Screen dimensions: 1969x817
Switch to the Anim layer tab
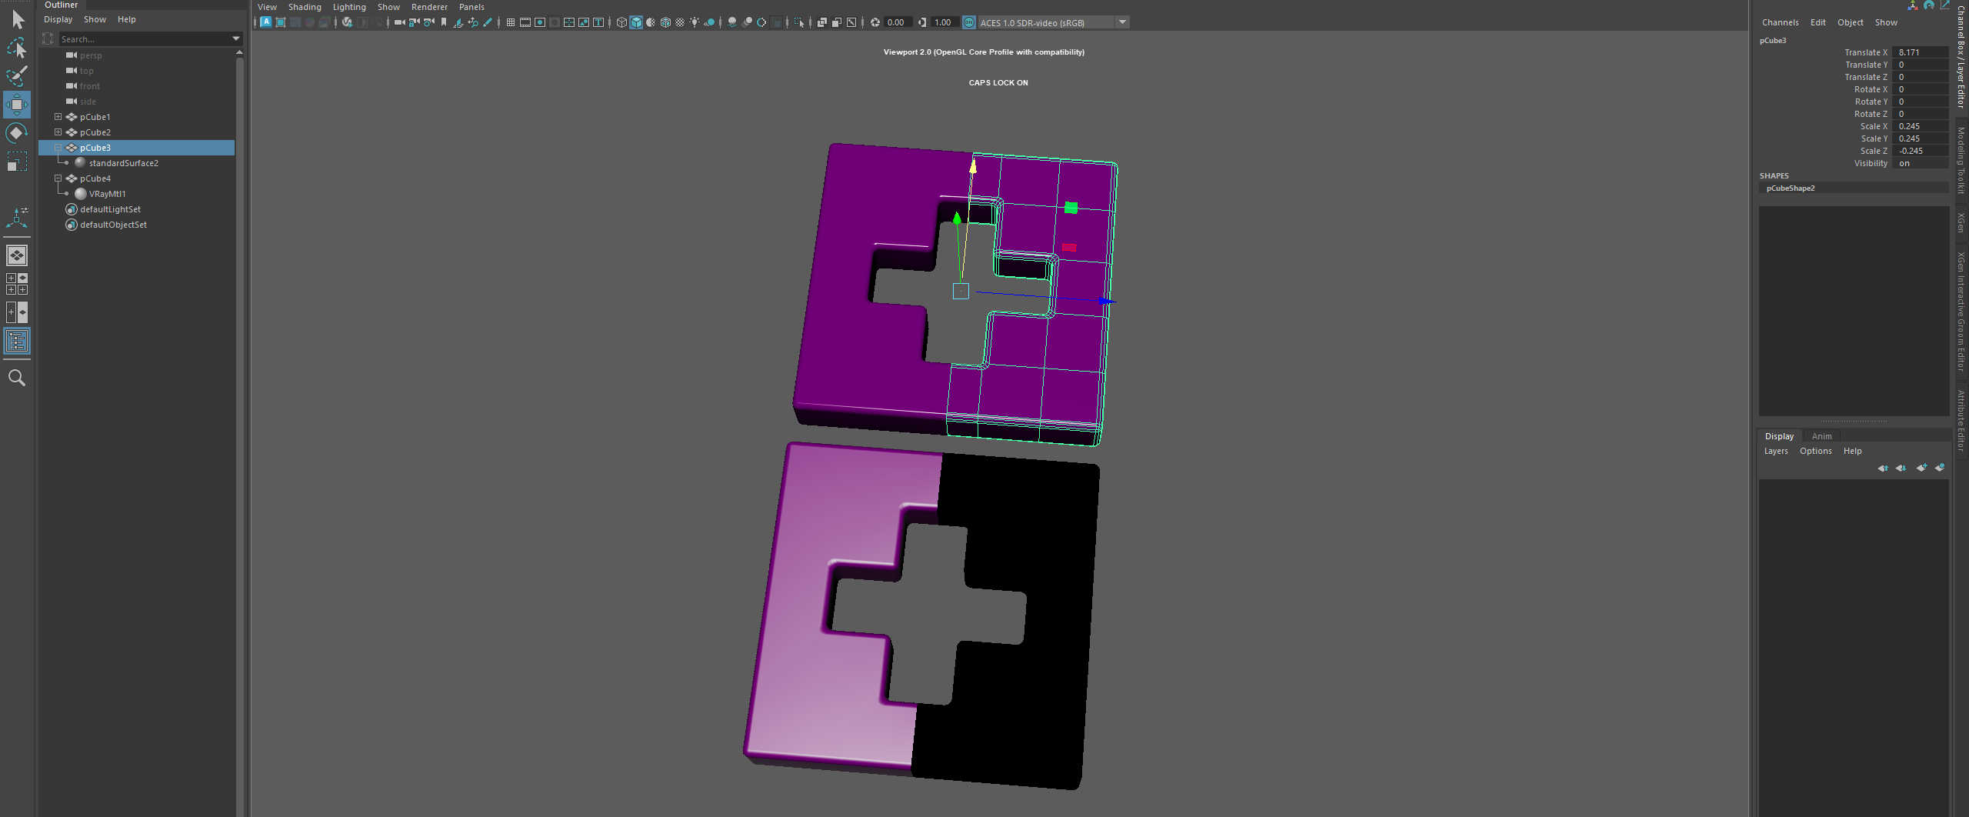click(1821, 436)
